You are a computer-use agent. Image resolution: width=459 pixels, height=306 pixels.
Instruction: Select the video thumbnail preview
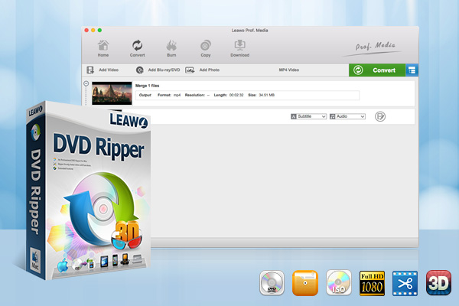112,93
